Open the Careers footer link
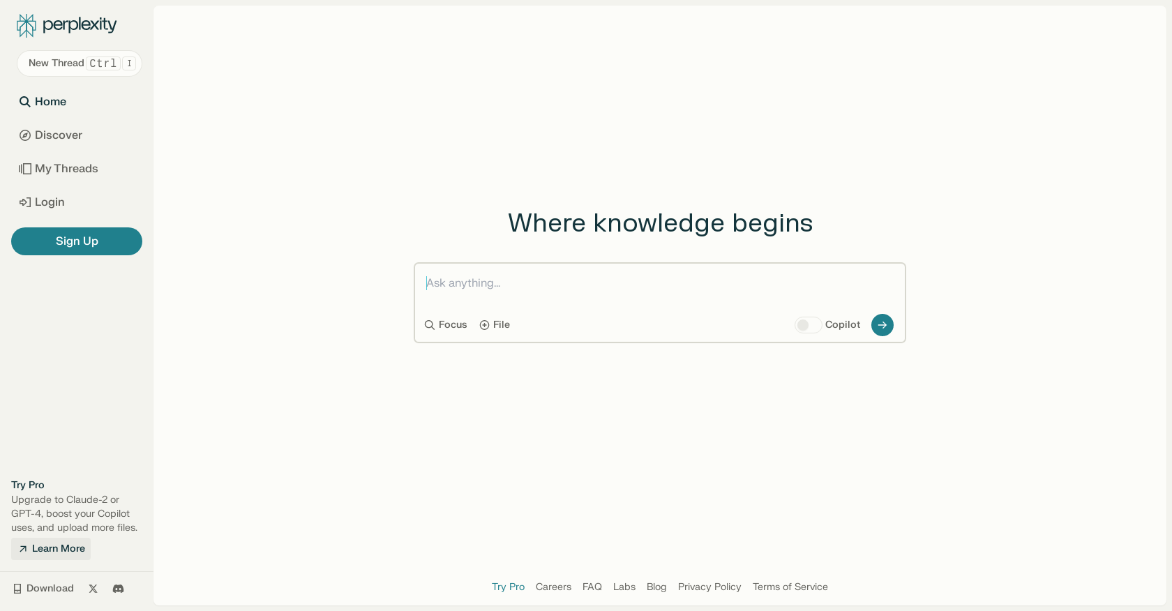This screenshot has width=1172, height=611. (x=553, y=587)
